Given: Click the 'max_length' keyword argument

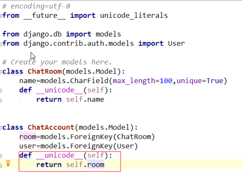Looking at the screenshot, I should click(x=134, y=81).
